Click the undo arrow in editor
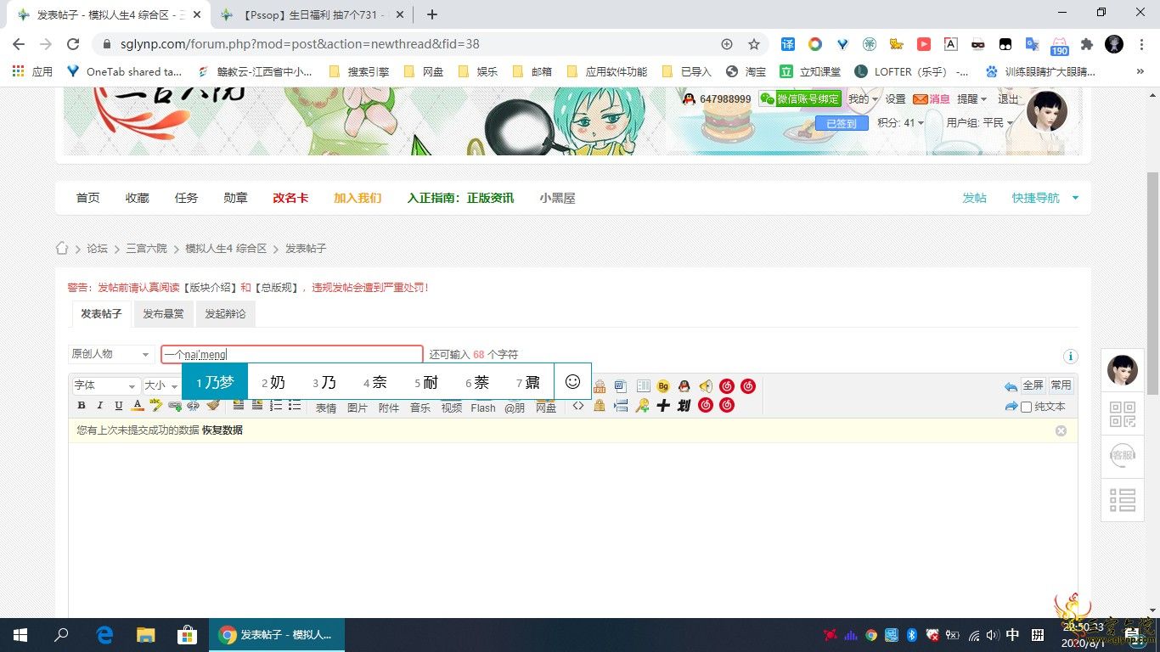Screen dimensions: 1160x652 coord(1011,386)
